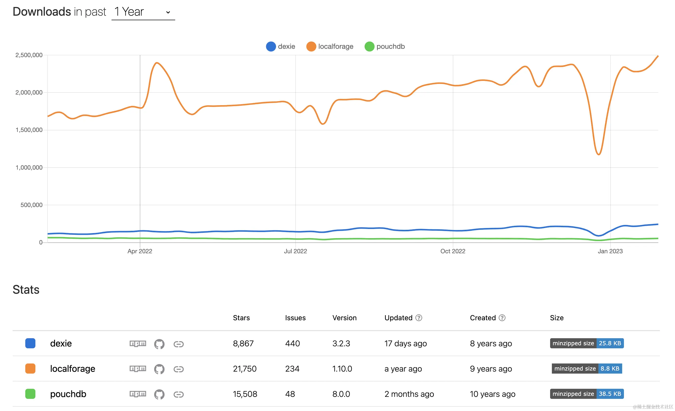Click localforage's homepage link icon

coord(179,369)
